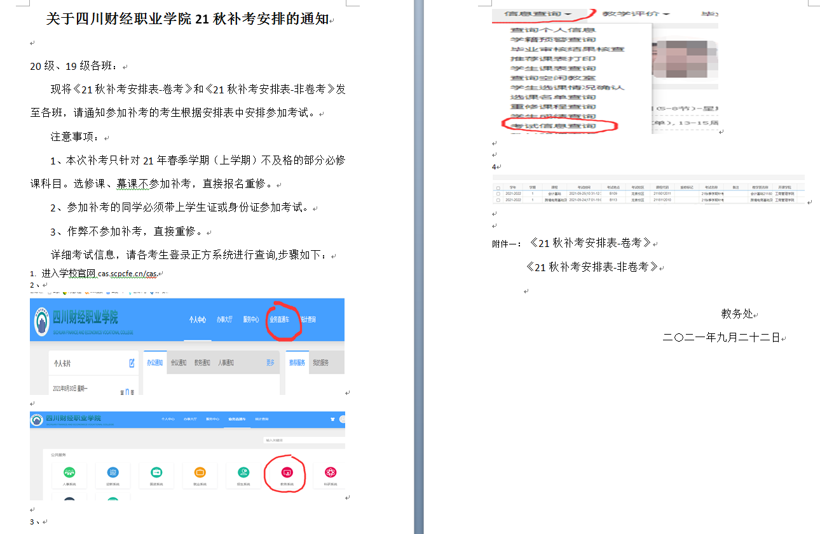The image size is (820, 534).
Task: Check the box for the B113 exam row
Action: pyautogui.click(x=498, y=199)
